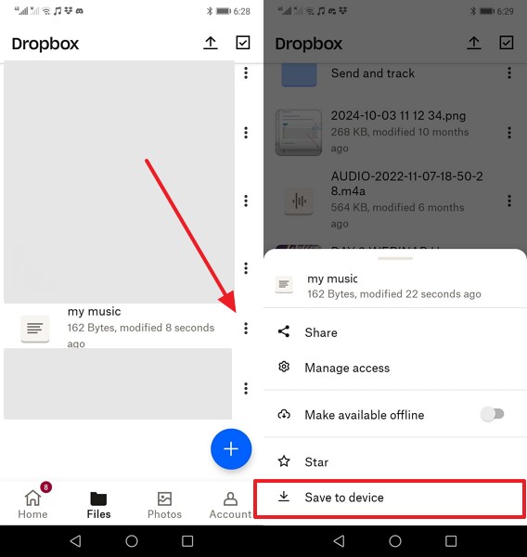Open the Account tab
Image resolution: width=527 pixels, height=557 pixels.
point(230,505)
